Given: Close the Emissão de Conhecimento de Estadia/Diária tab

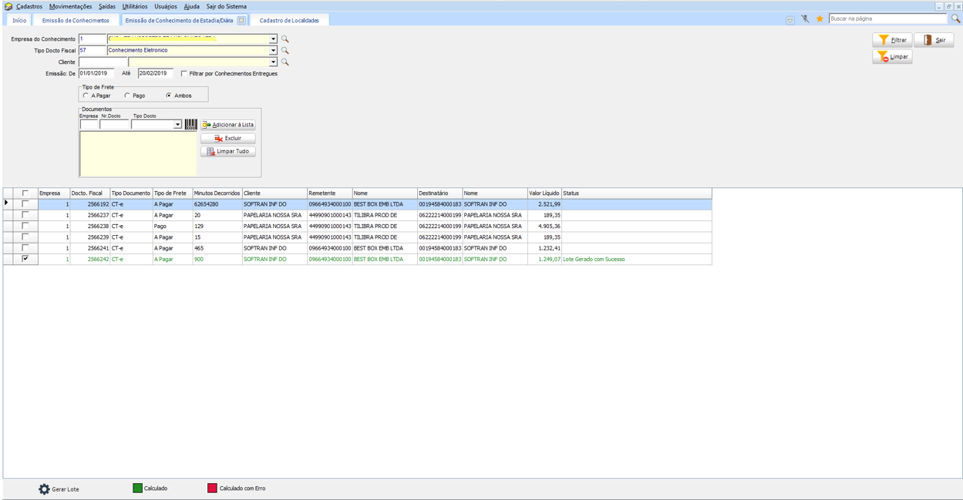Looking at the screenshot, I should (x=241, y=21).
